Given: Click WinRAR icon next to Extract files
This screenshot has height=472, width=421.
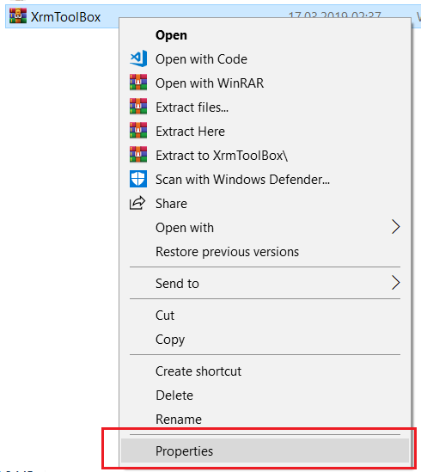Looking at the screenshot, I should tap(138, 107).
